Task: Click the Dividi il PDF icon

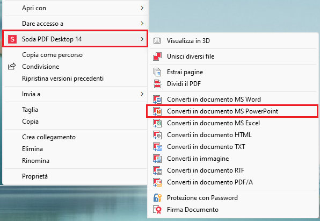Action: coord(157,84)
